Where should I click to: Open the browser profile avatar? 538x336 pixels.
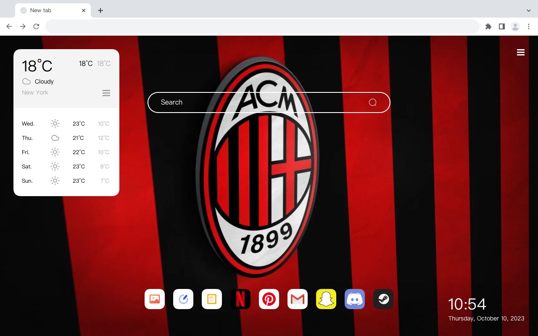click(x=515, y=26)
